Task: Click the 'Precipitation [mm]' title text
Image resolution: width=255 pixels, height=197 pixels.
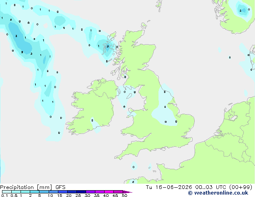Action: (26, 187)
